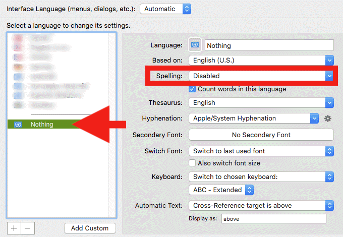343x237 pixels.
Task: Open the hyphenation settings gear icon
Action: [328, 118]
